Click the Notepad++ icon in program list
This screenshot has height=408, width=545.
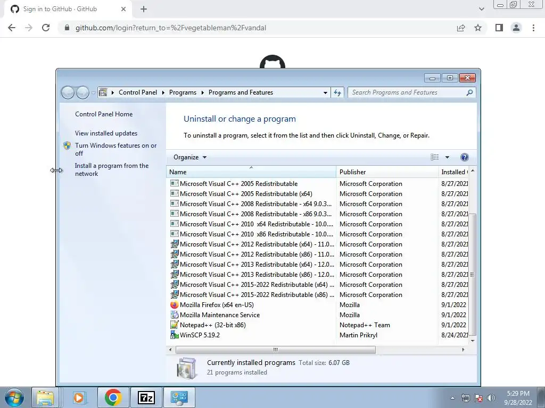[x=174, y=325]
